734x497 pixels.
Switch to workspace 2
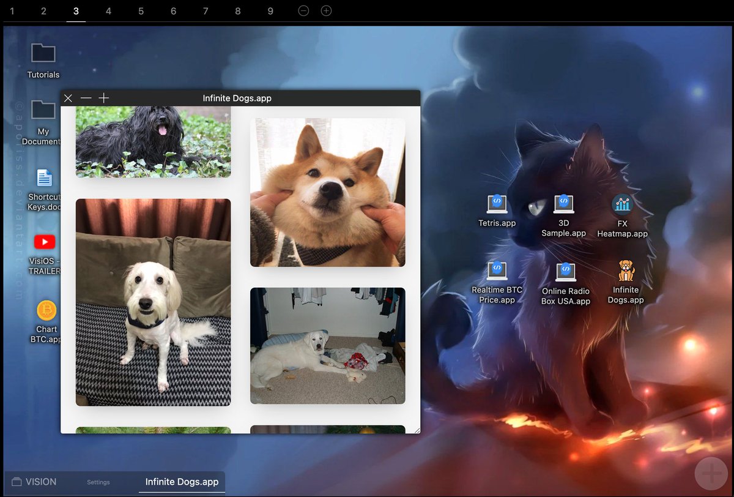click(x=43, y=11)
